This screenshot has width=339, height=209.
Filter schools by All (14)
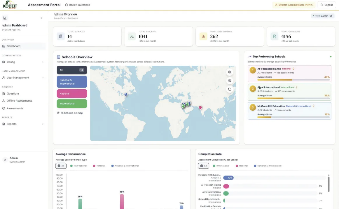pos(72,70)
